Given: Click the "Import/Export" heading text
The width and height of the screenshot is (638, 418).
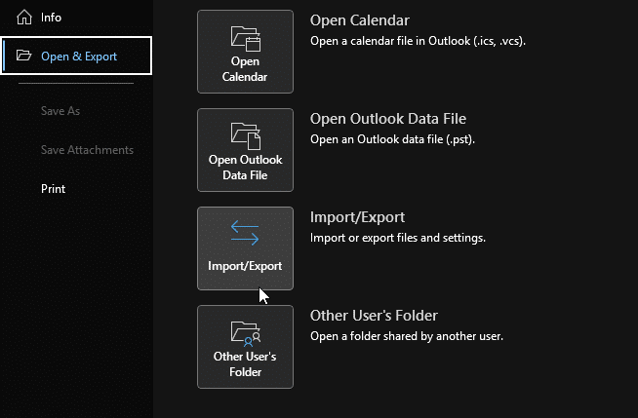Looking at the screenshot, I should pos(357,217).
